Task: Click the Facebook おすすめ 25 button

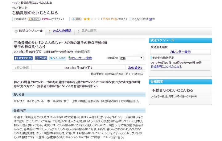Action: (x=23, y=58)
